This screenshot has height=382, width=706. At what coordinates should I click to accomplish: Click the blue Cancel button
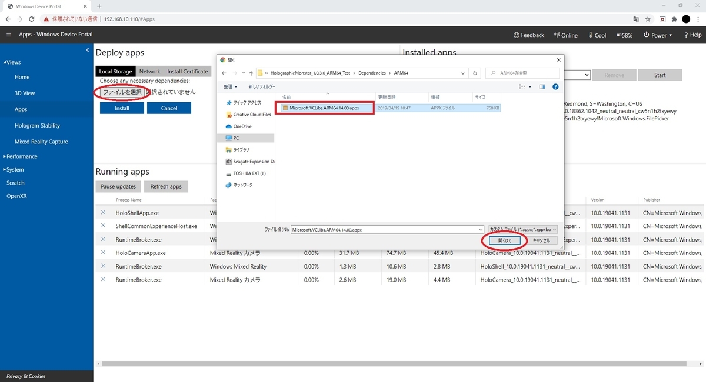click(169, 108)
